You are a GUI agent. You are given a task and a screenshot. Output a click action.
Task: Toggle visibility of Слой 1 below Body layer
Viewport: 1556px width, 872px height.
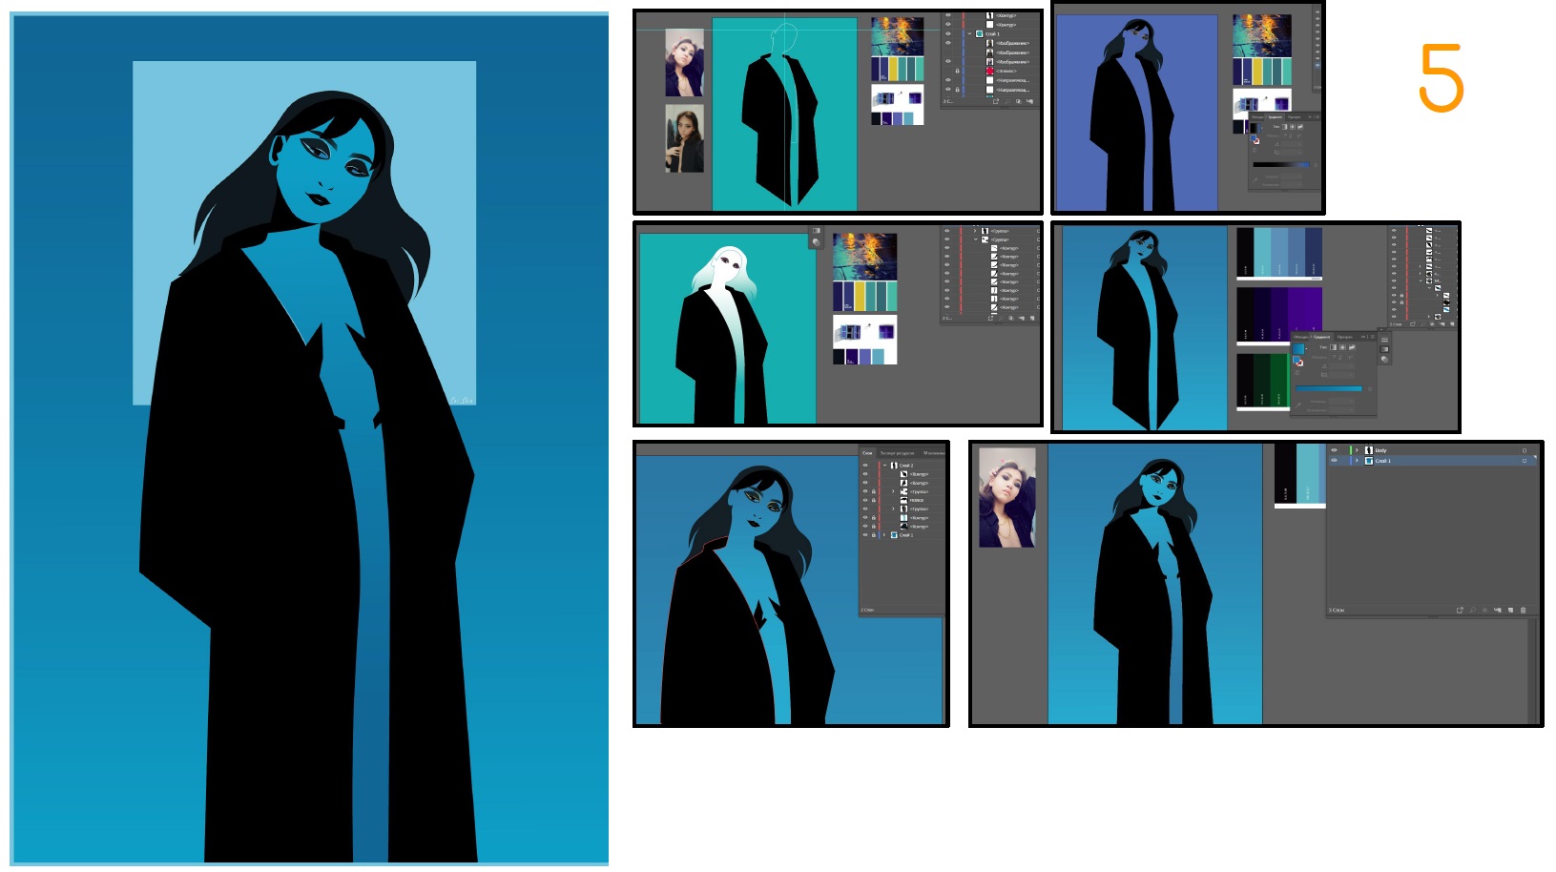tap(1334, 461)
